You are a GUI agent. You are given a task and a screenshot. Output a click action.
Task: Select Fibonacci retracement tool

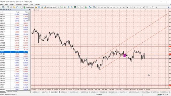pos(147,7)
